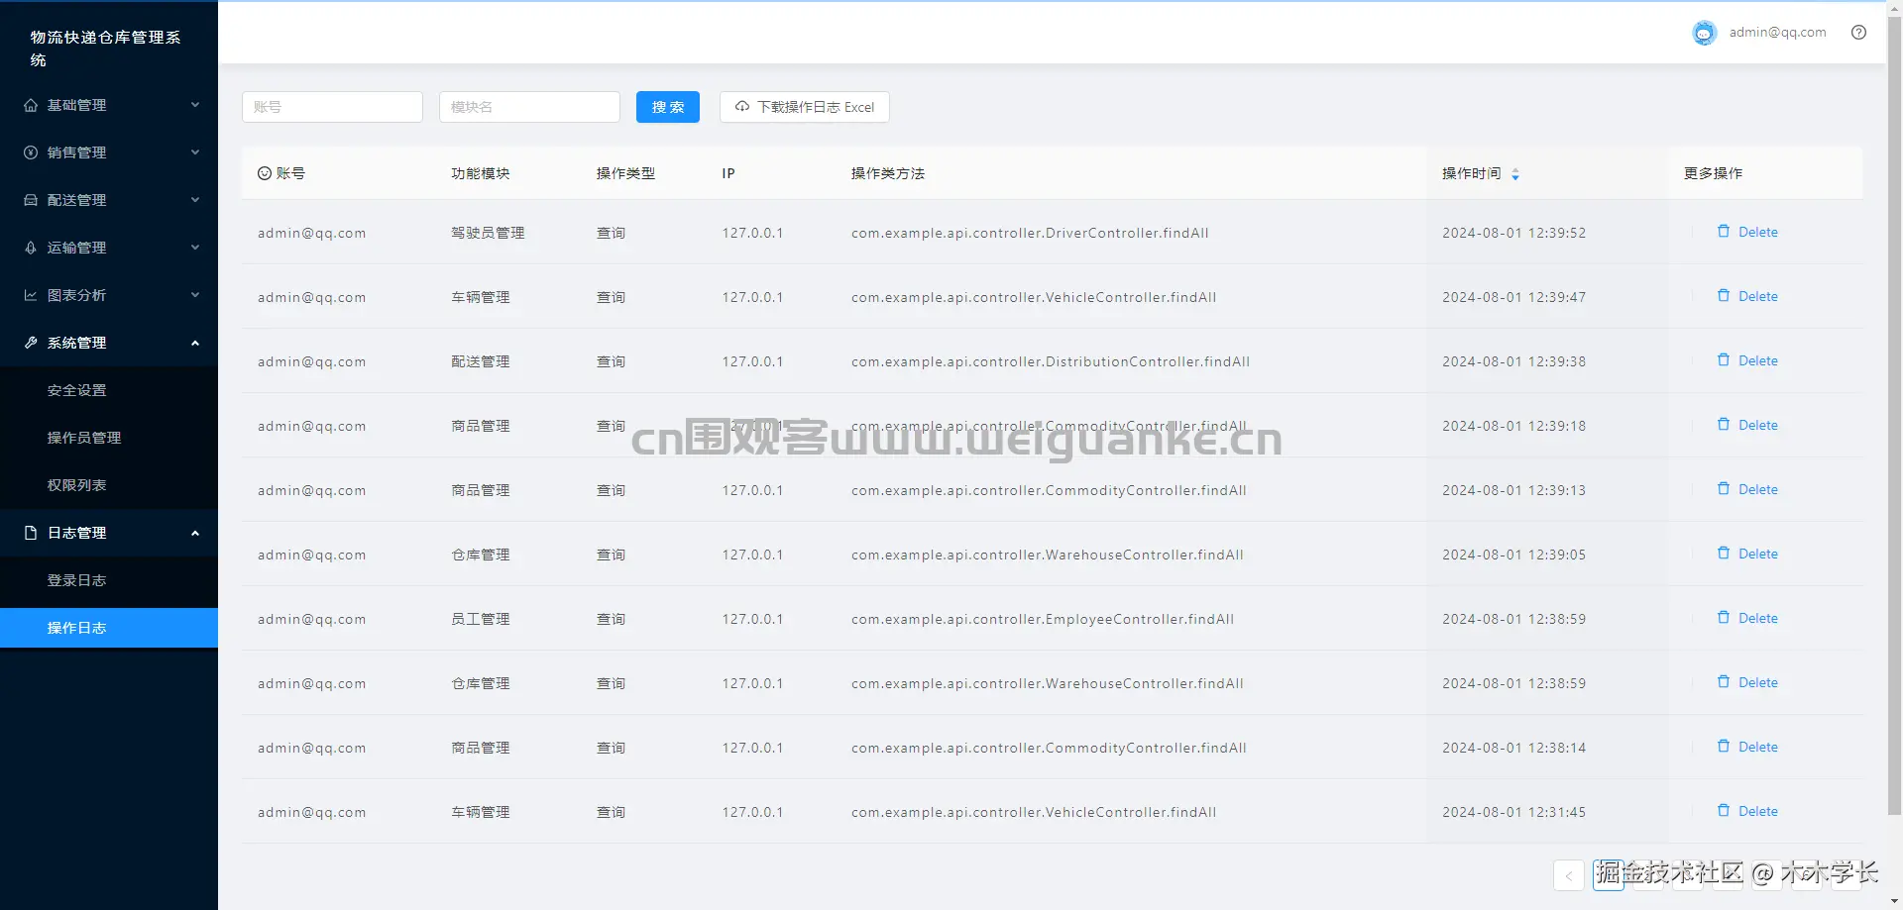Click the 功能模块 column header
Image resolution: width=1903 pixels, height=910 pixels.
[x=481, y=173]
